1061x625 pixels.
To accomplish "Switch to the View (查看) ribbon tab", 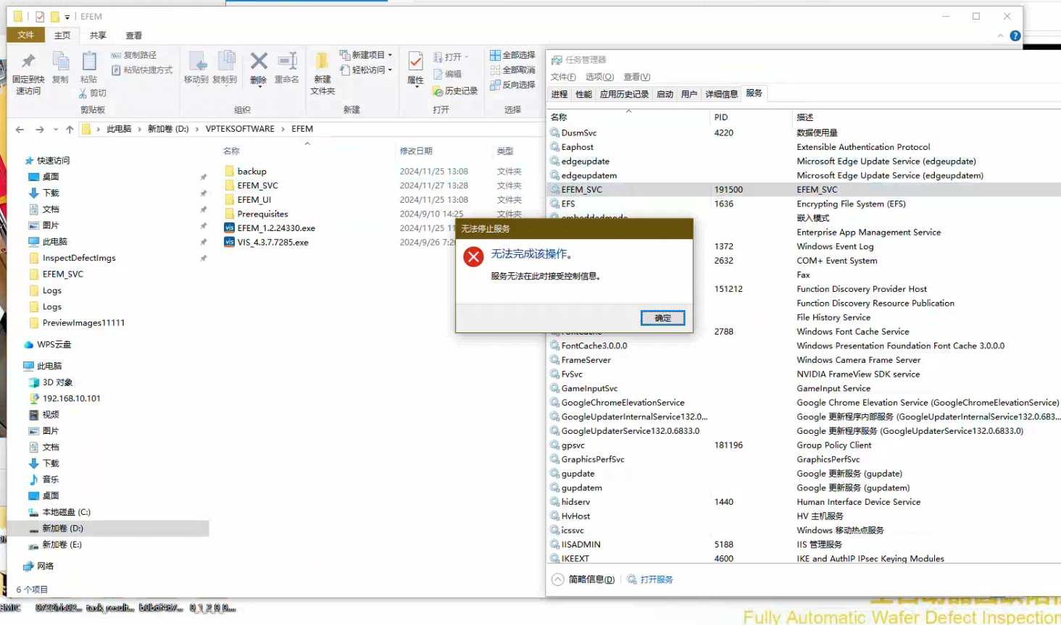I will (x=134, y=35).
